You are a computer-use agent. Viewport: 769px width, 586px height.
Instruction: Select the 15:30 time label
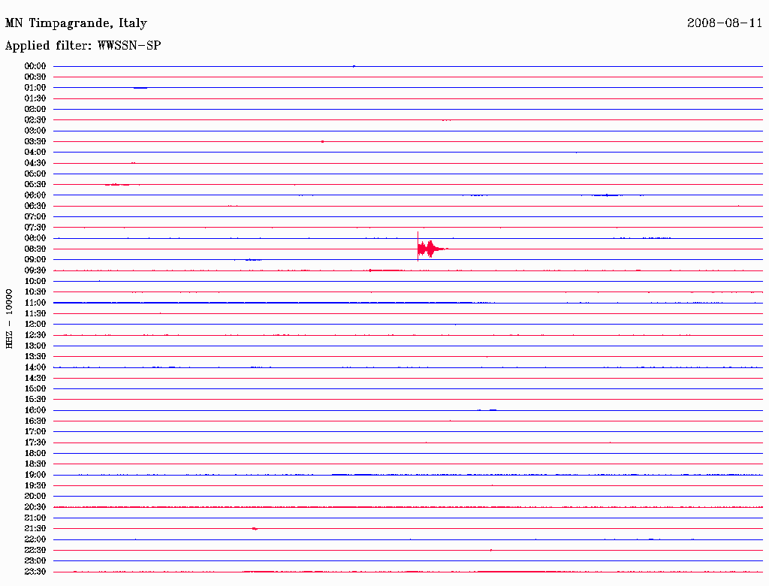tap(35, 399)
